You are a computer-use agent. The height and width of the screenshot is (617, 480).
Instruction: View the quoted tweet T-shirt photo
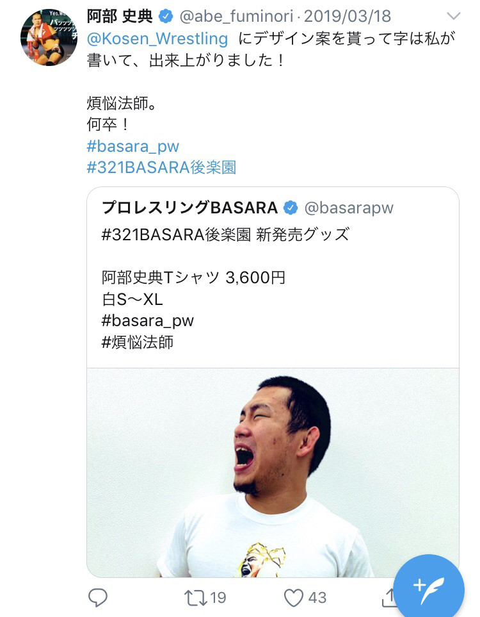pos(273,473)
